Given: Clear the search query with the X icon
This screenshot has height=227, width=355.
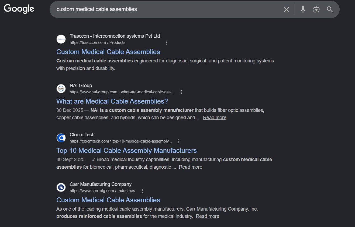Looking at the screenshot, I should 287,9.
